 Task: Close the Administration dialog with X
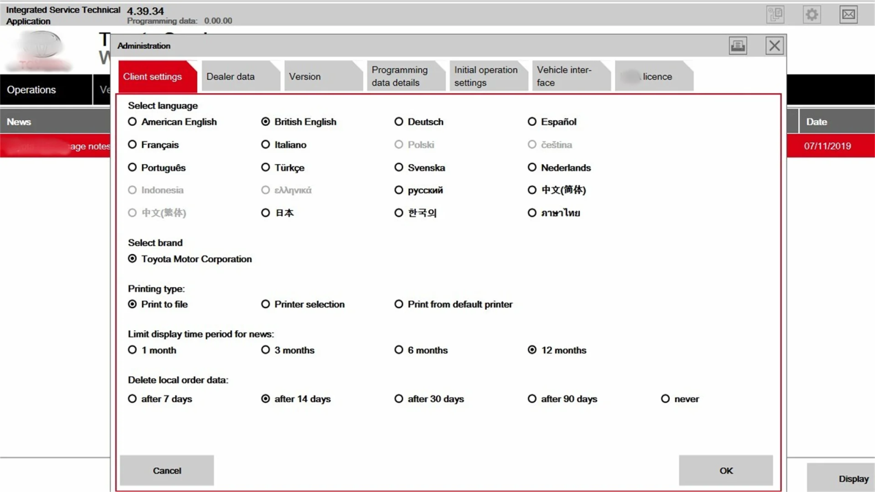[774, 46]
